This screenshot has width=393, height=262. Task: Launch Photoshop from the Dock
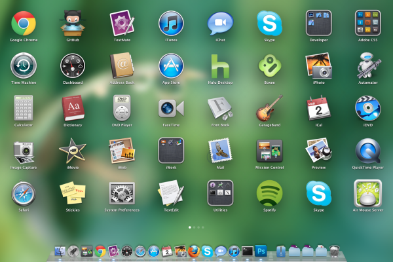coord(261,251)
